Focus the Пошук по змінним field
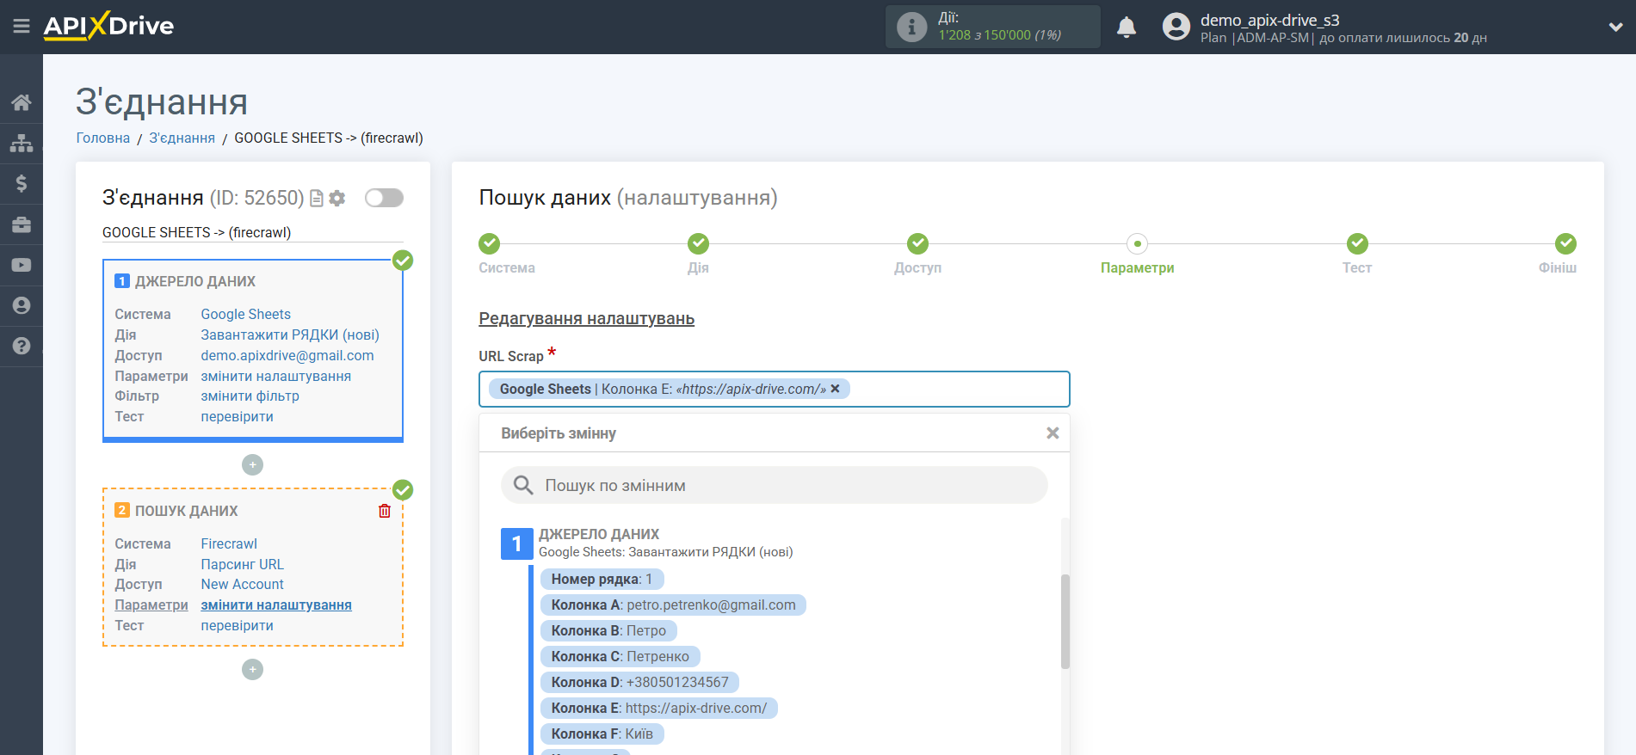Image resolution: width=1636 pixels, height=755 pixels. 775,485
